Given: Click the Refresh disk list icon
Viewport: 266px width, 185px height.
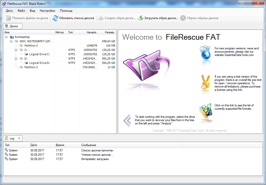Looking at the screenshot, I should coord(55,18).
